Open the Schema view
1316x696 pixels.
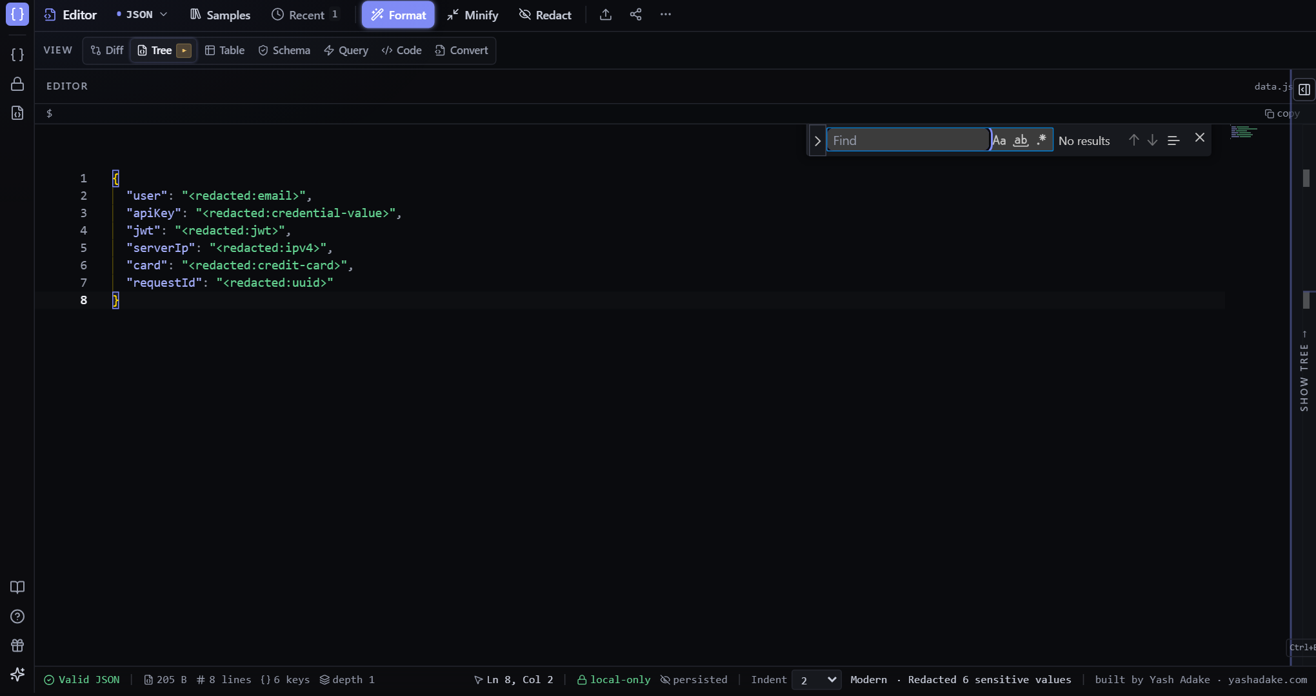tap(284, 50)
